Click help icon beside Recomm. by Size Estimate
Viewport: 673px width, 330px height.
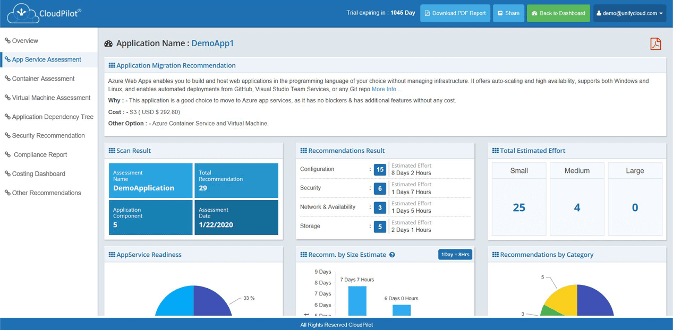click(x=392, y=255)
